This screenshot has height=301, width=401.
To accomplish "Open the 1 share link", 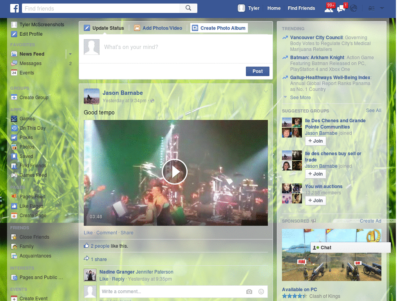I will tap(99, 259).
